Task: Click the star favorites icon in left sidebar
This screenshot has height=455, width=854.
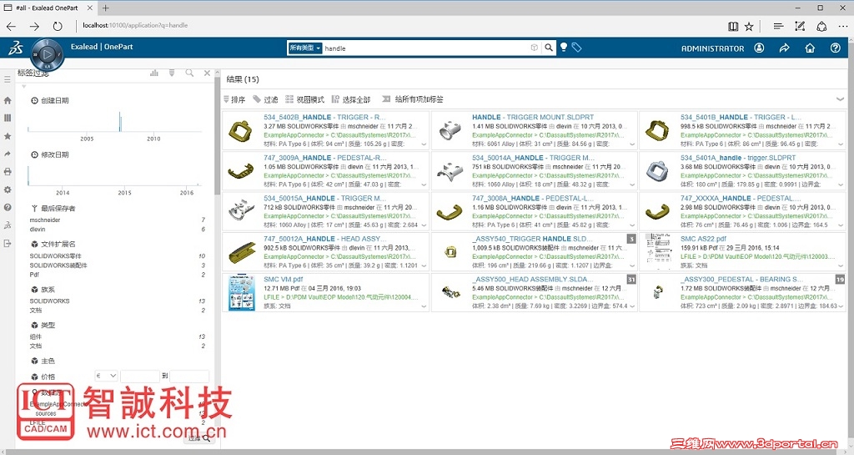Action: click(7, 136)
